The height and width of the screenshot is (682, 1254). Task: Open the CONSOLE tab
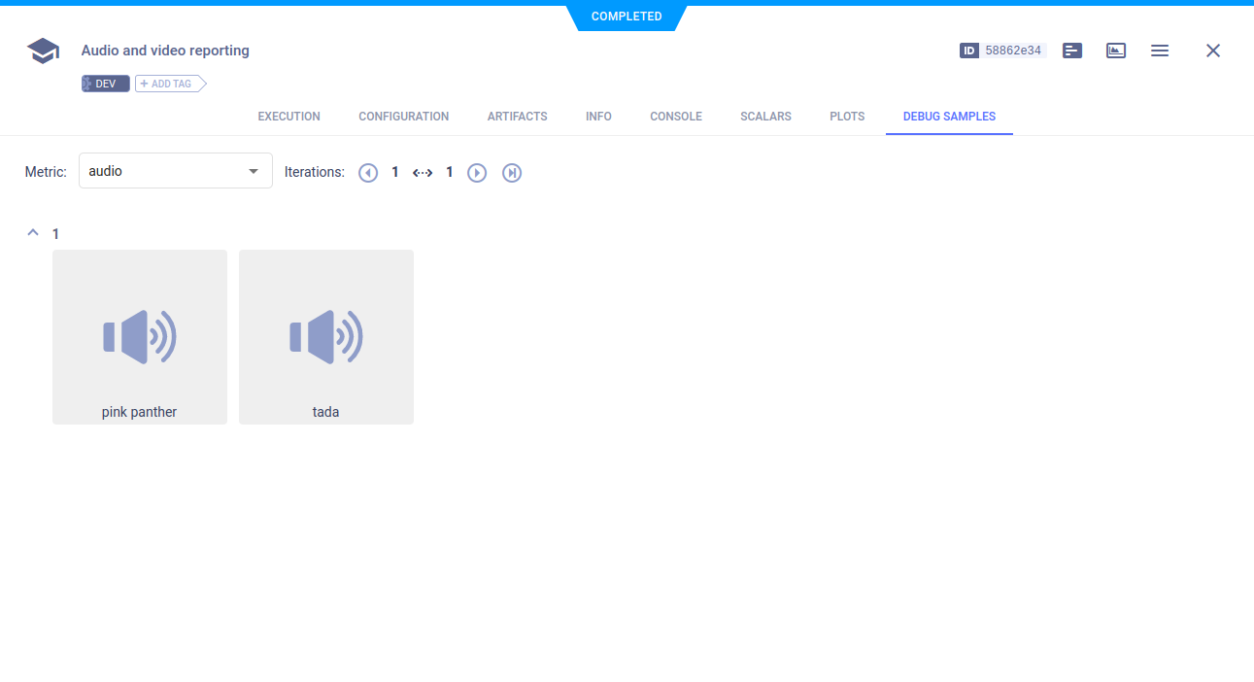tap(675, 116)
